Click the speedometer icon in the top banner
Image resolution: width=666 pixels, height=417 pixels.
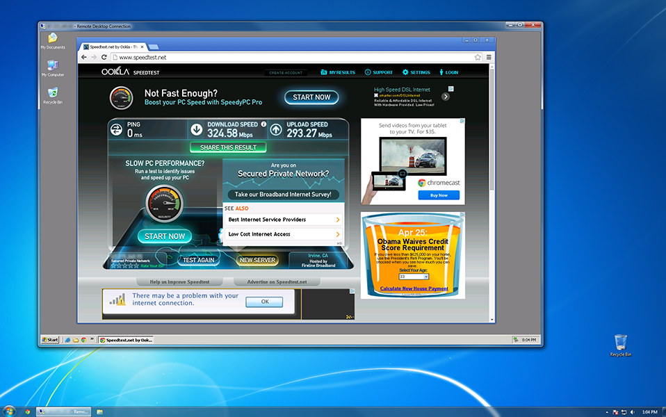122,98
